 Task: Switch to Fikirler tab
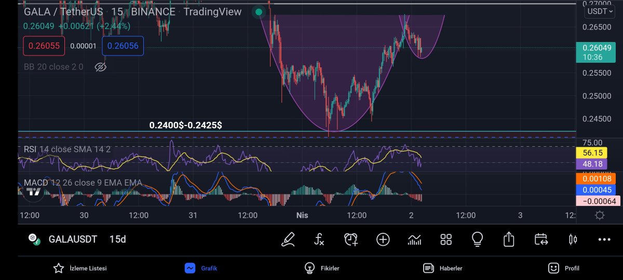click(322, 268)
